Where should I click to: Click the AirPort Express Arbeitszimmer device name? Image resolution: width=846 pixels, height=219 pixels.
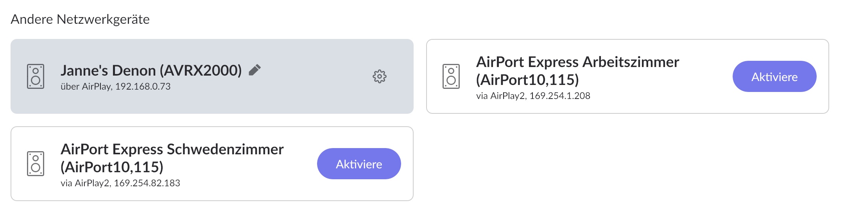click(x=577, y=71)
